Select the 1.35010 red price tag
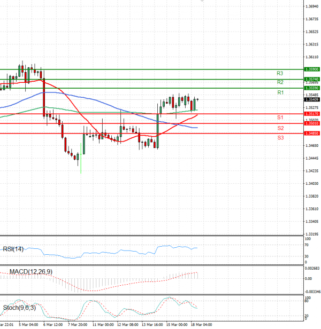 [x=312, y=123]
